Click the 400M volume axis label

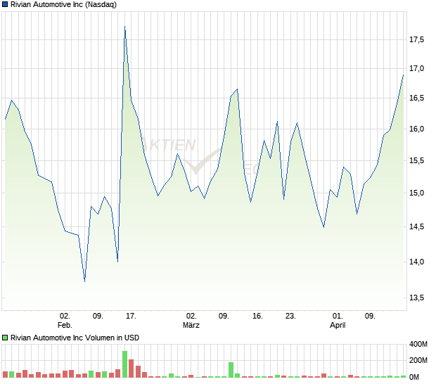point(419,345)
